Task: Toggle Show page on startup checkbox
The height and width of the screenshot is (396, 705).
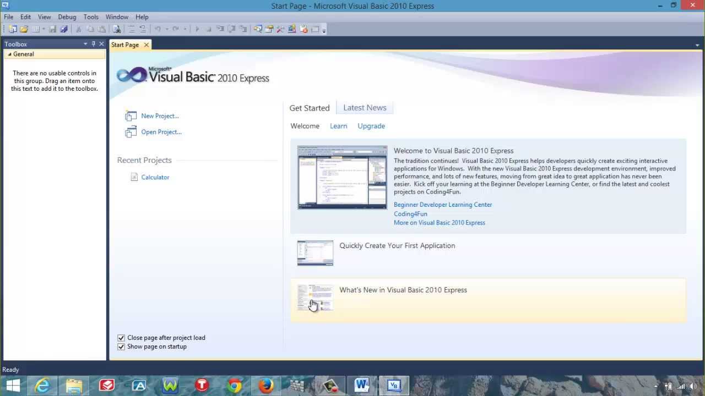Action: click(x=121, y=346)
